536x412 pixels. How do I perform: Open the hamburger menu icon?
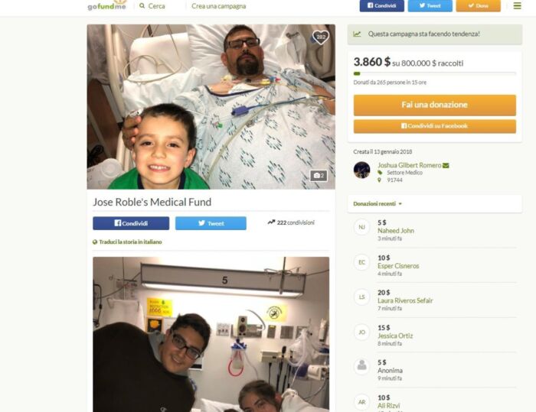coord(517,5)
